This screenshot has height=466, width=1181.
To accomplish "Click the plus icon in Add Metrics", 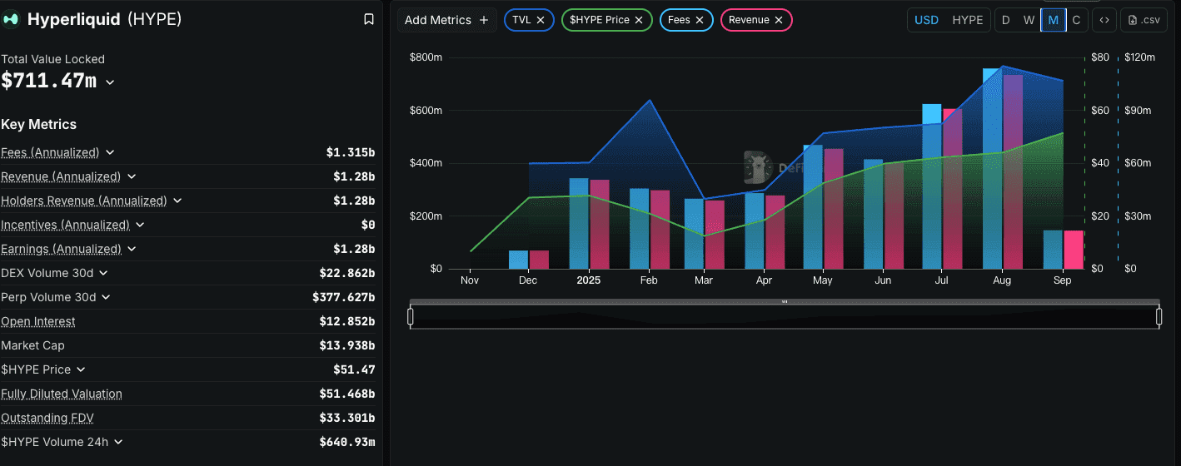I will tap(484, 20).
